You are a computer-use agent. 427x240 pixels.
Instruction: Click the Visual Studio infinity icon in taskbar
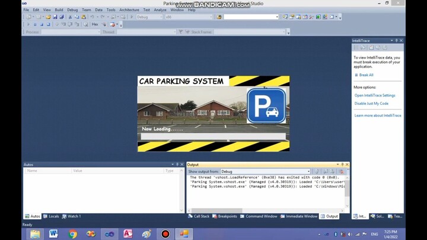coord(110,233)
